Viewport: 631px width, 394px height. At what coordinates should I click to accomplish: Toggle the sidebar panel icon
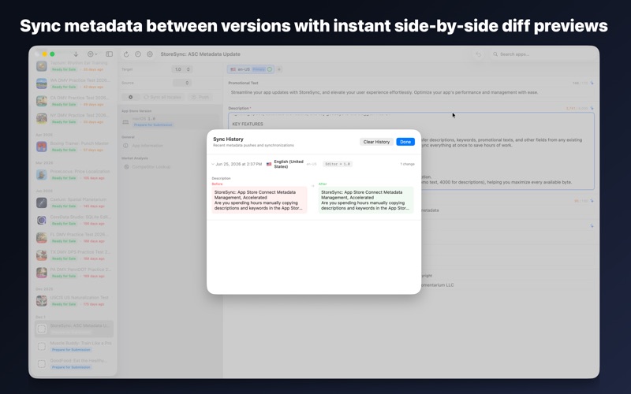click(x=109, y=54)
